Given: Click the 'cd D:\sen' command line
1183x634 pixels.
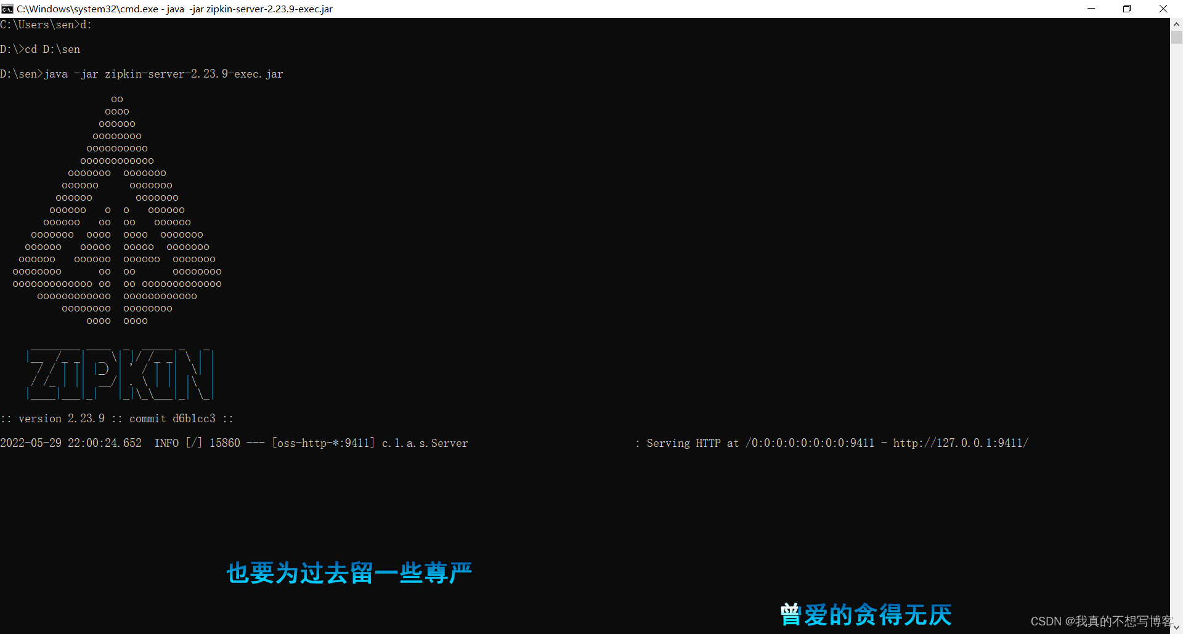Looking at the screenshot, I should [40, 49].
